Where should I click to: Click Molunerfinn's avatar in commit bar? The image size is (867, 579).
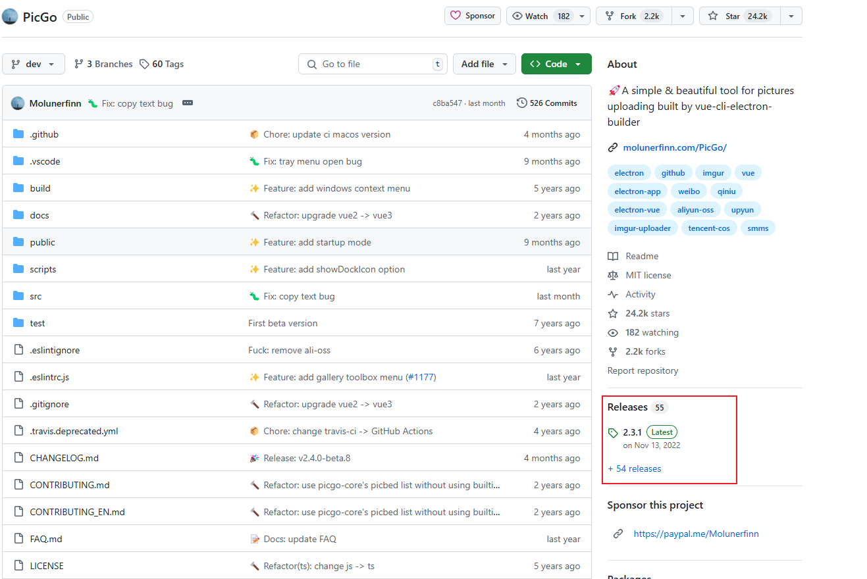point(18,103)
